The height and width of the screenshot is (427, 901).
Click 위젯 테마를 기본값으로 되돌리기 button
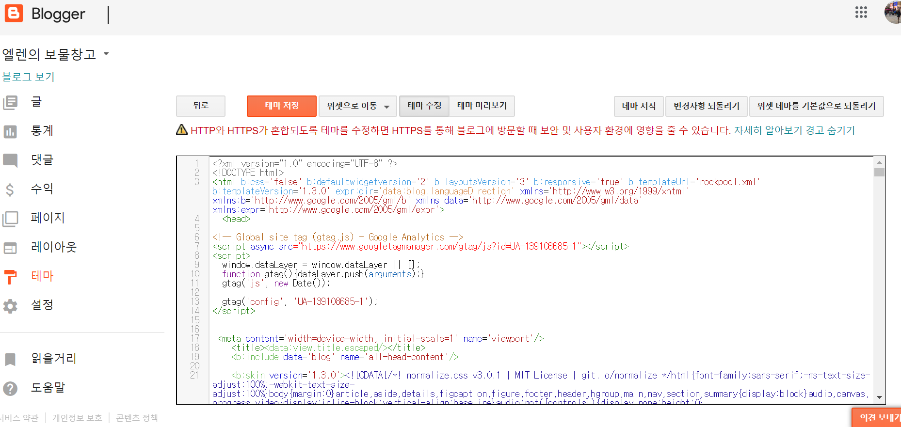coord(817,106)
